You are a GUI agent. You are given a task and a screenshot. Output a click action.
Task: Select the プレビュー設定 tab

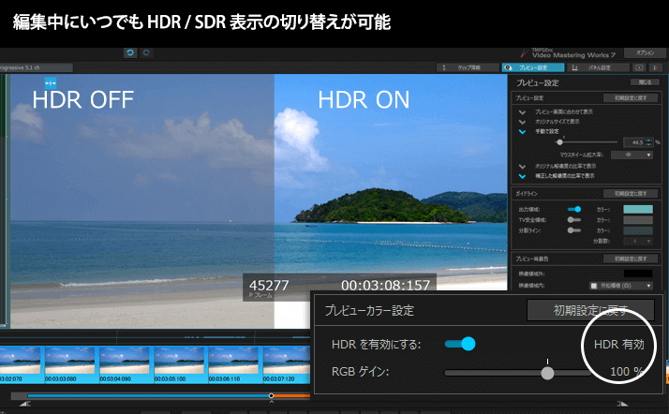(533, 67)
